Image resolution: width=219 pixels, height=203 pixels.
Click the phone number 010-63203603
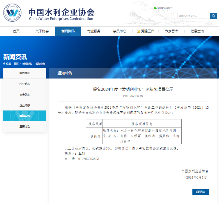click(x=88, y=159)
